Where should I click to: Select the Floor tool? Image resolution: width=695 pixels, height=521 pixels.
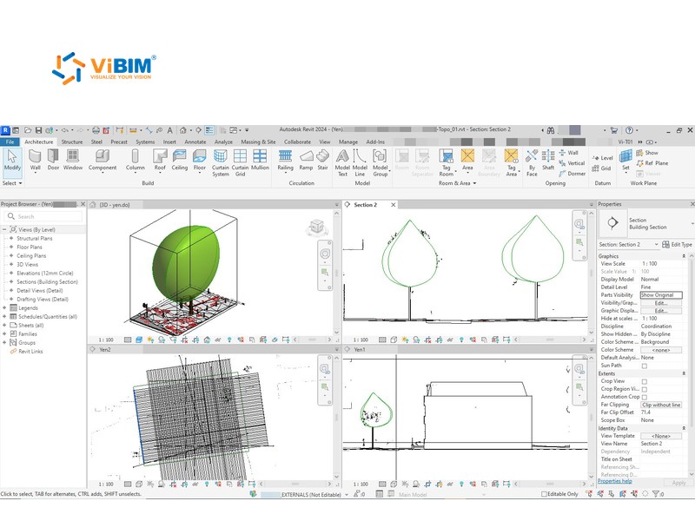point(200,161)
